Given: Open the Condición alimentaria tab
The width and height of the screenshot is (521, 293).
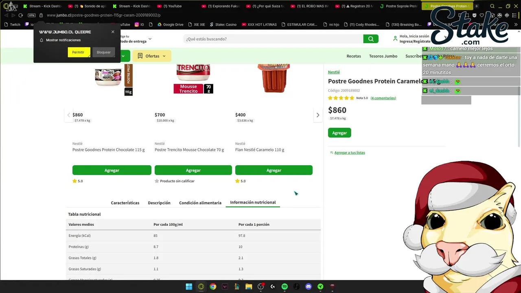Looking at the screenshot, I should [200, 203].
